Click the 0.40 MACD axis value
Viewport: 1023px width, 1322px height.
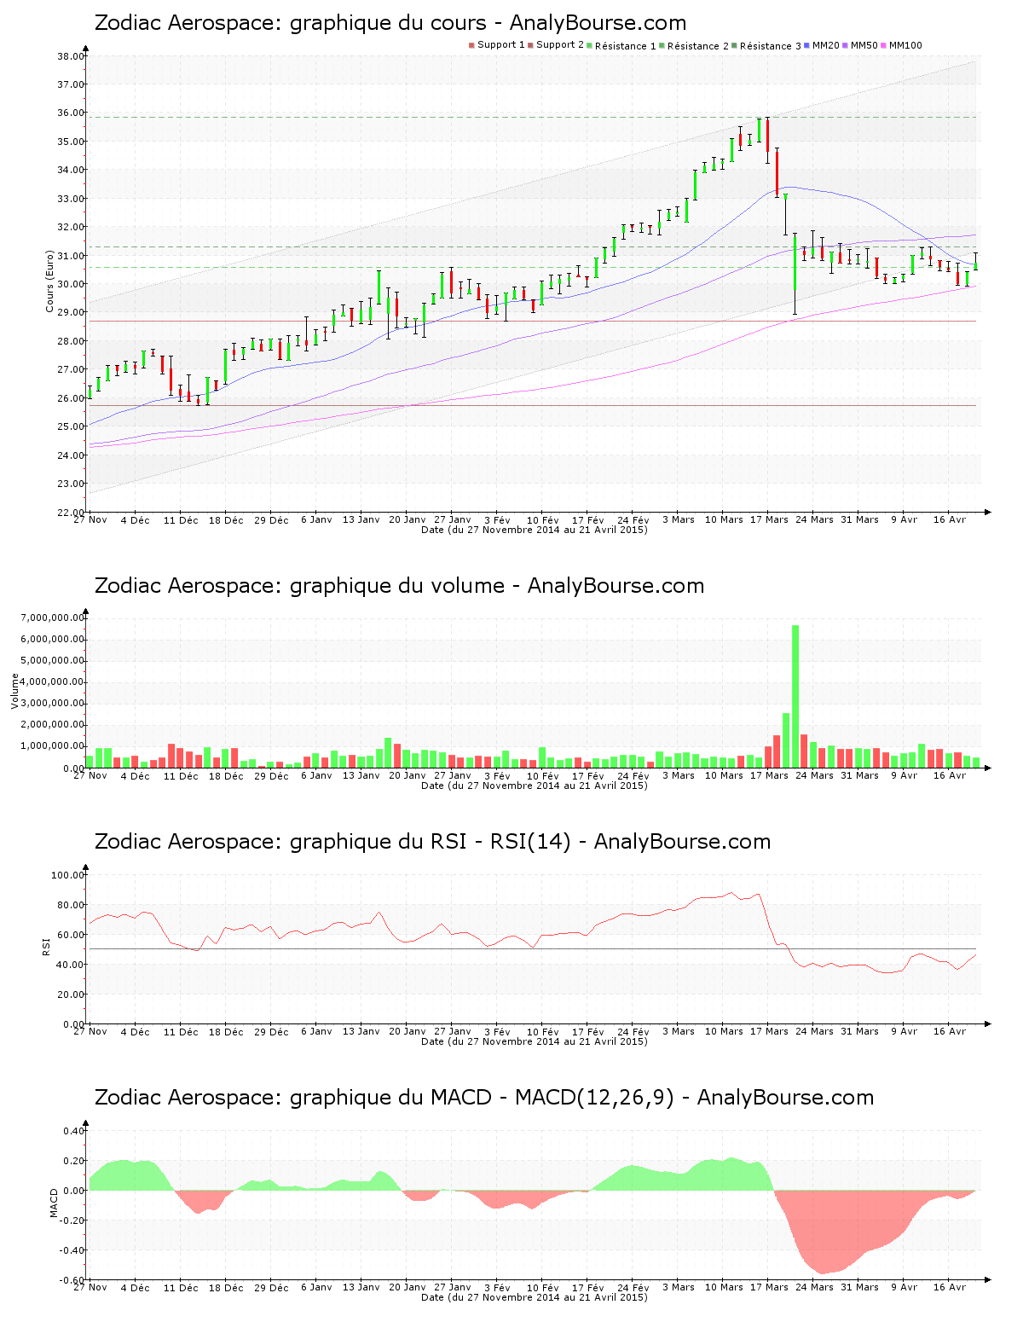pyautogui.click(x=73, y=1131)
